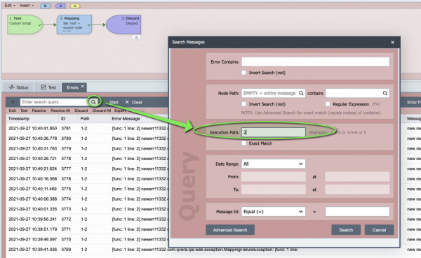Select the 1. Text Custom Script node

click(25, 24)
